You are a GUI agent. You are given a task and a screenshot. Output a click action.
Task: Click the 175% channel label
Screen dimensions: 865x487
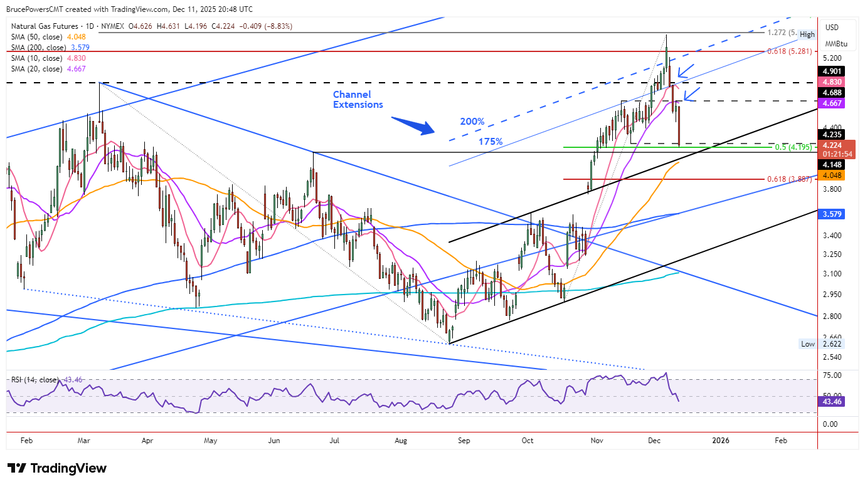click(491, 142)
